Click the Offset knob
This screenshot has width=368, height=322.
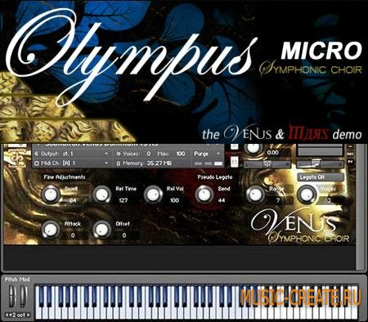coord(101,230)
